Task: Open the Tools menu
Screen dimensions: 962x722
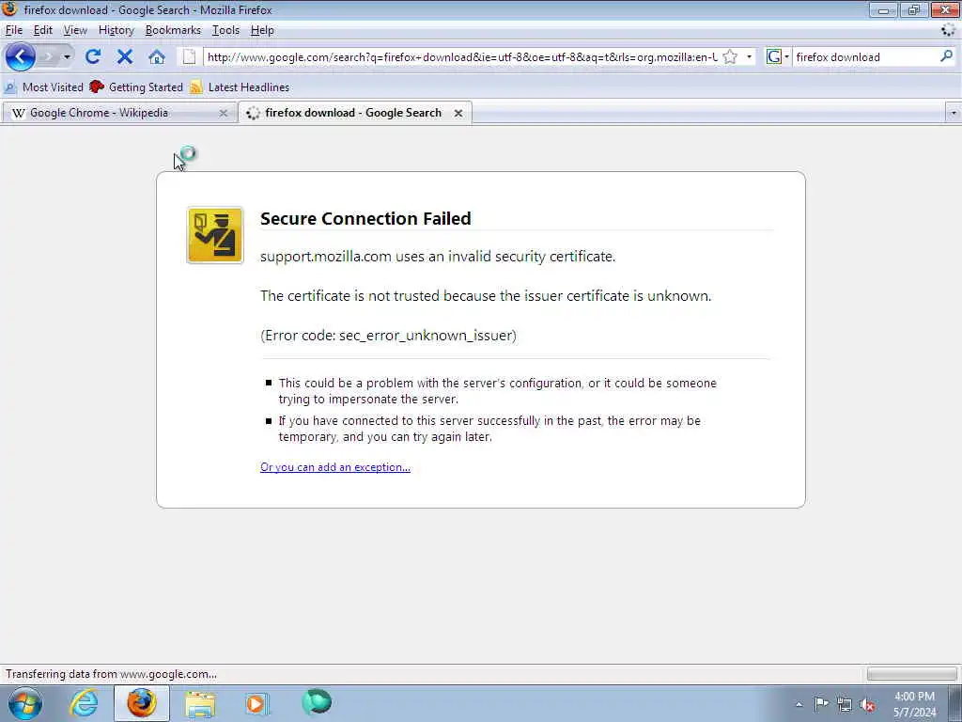Action: tap(225, 30)
